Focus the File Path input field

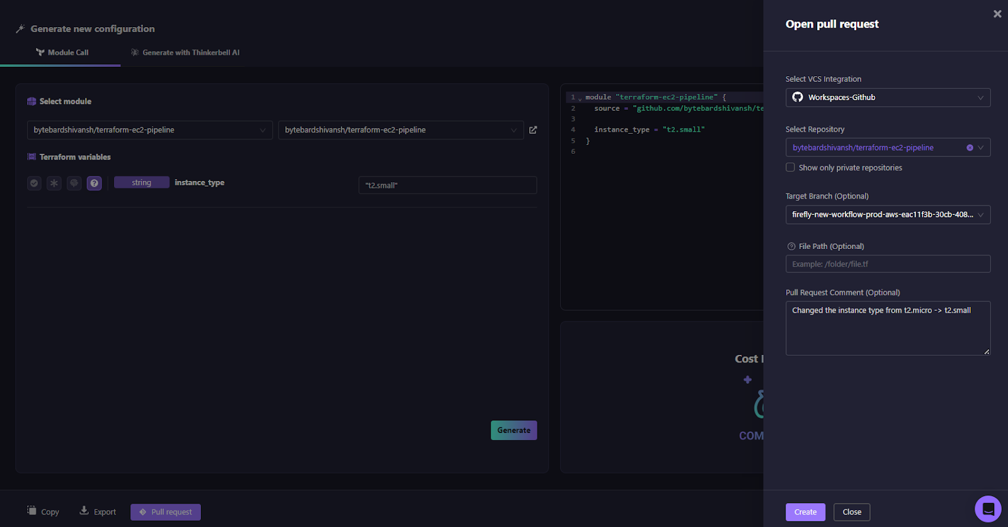(x=888, y=264)
